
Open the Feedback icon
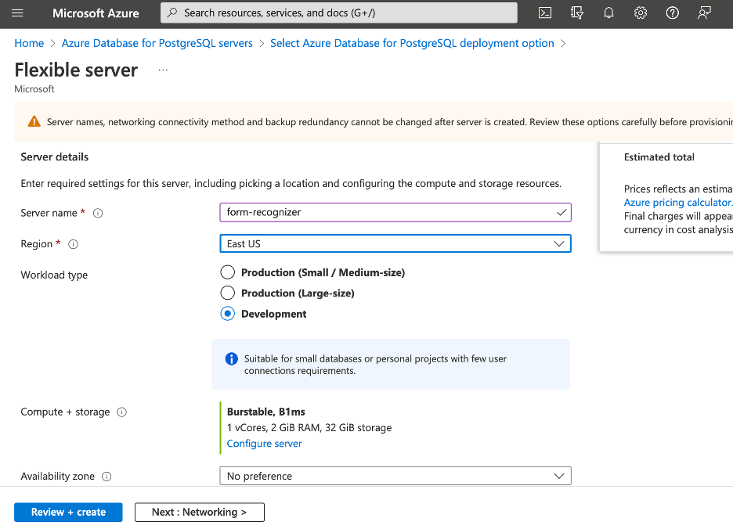point(704,13)
